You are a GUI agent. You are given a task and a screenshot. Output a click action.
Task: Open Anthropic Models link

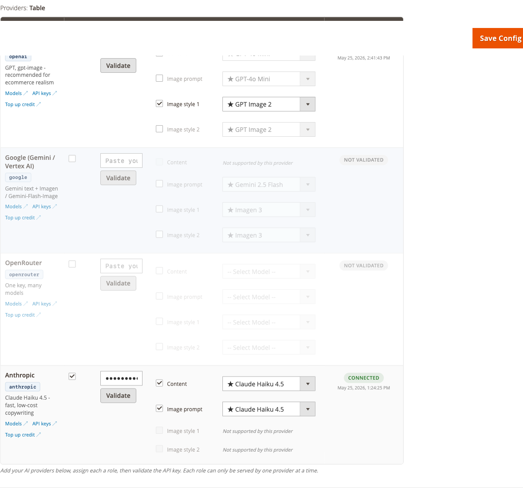(16, 424)
